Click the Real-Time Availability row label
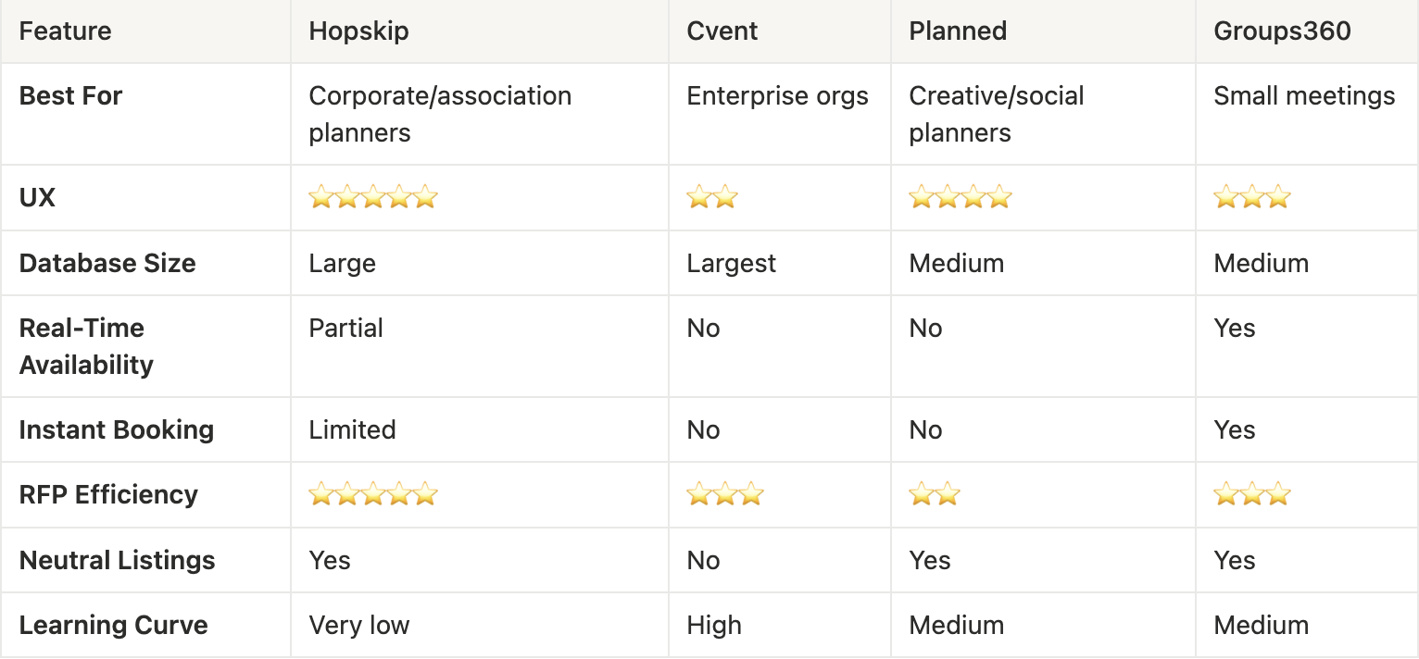1419x659 pixels. (86, 346)
